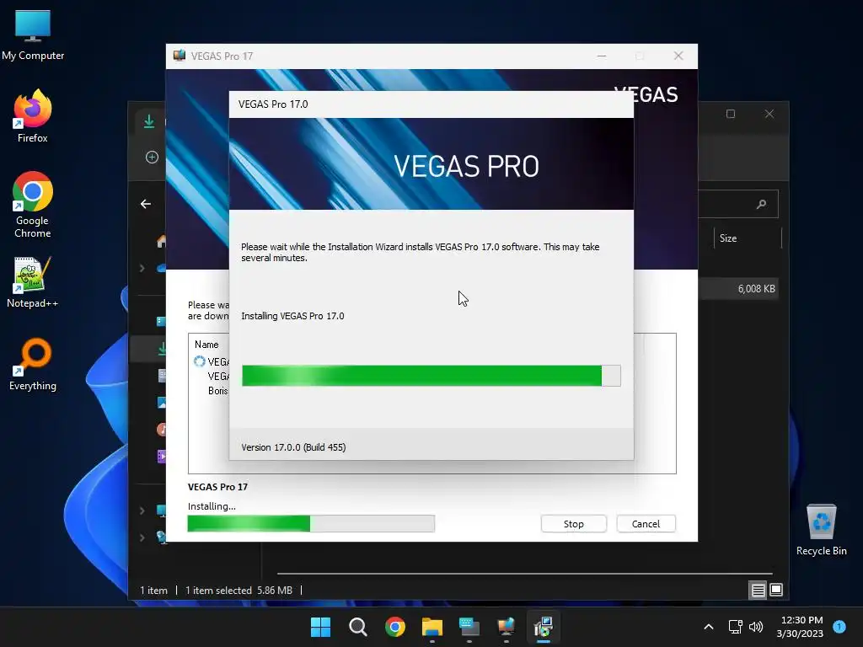Click the Name column header in download list

click(x=206, y=345)
